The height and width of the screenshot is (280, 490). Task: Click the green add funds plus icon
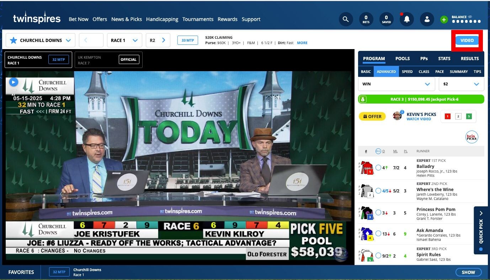[444, 20]
